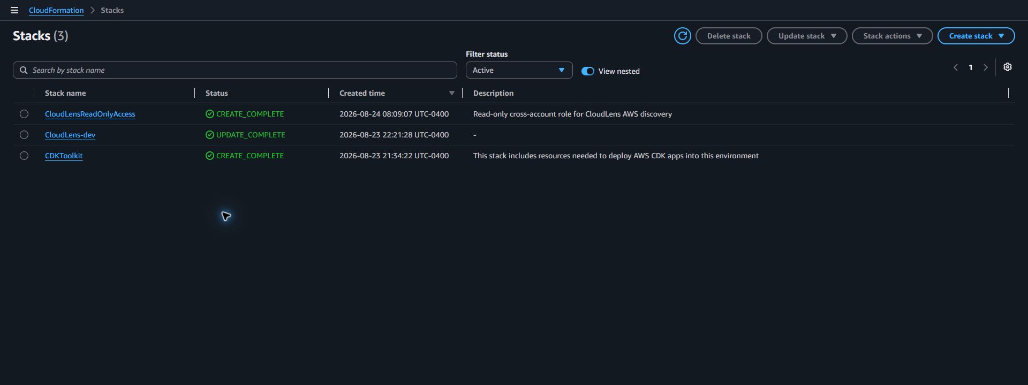
Task: Expand the Stack actions menu
Action: tap(892, 36)
